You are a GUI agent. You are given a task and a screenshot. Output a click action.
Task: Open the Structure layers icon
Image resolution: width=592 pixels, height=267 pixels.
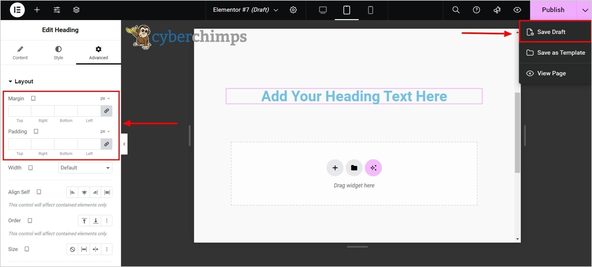76,10
